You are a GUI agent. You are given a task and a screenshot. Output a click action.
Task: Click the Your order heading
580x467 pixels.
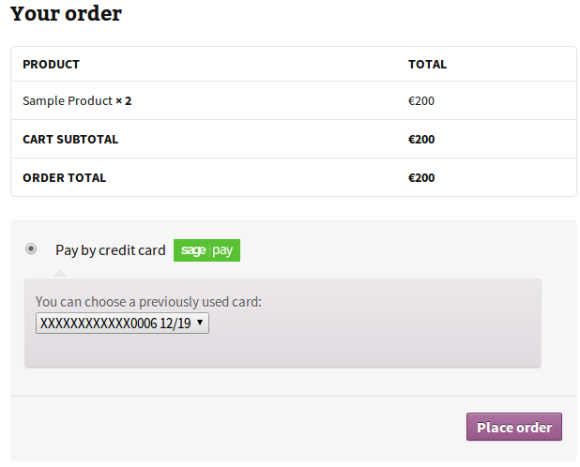66,14
